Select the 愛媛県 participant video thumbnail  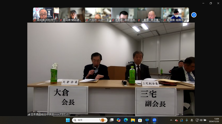click(x=176, y=15)
